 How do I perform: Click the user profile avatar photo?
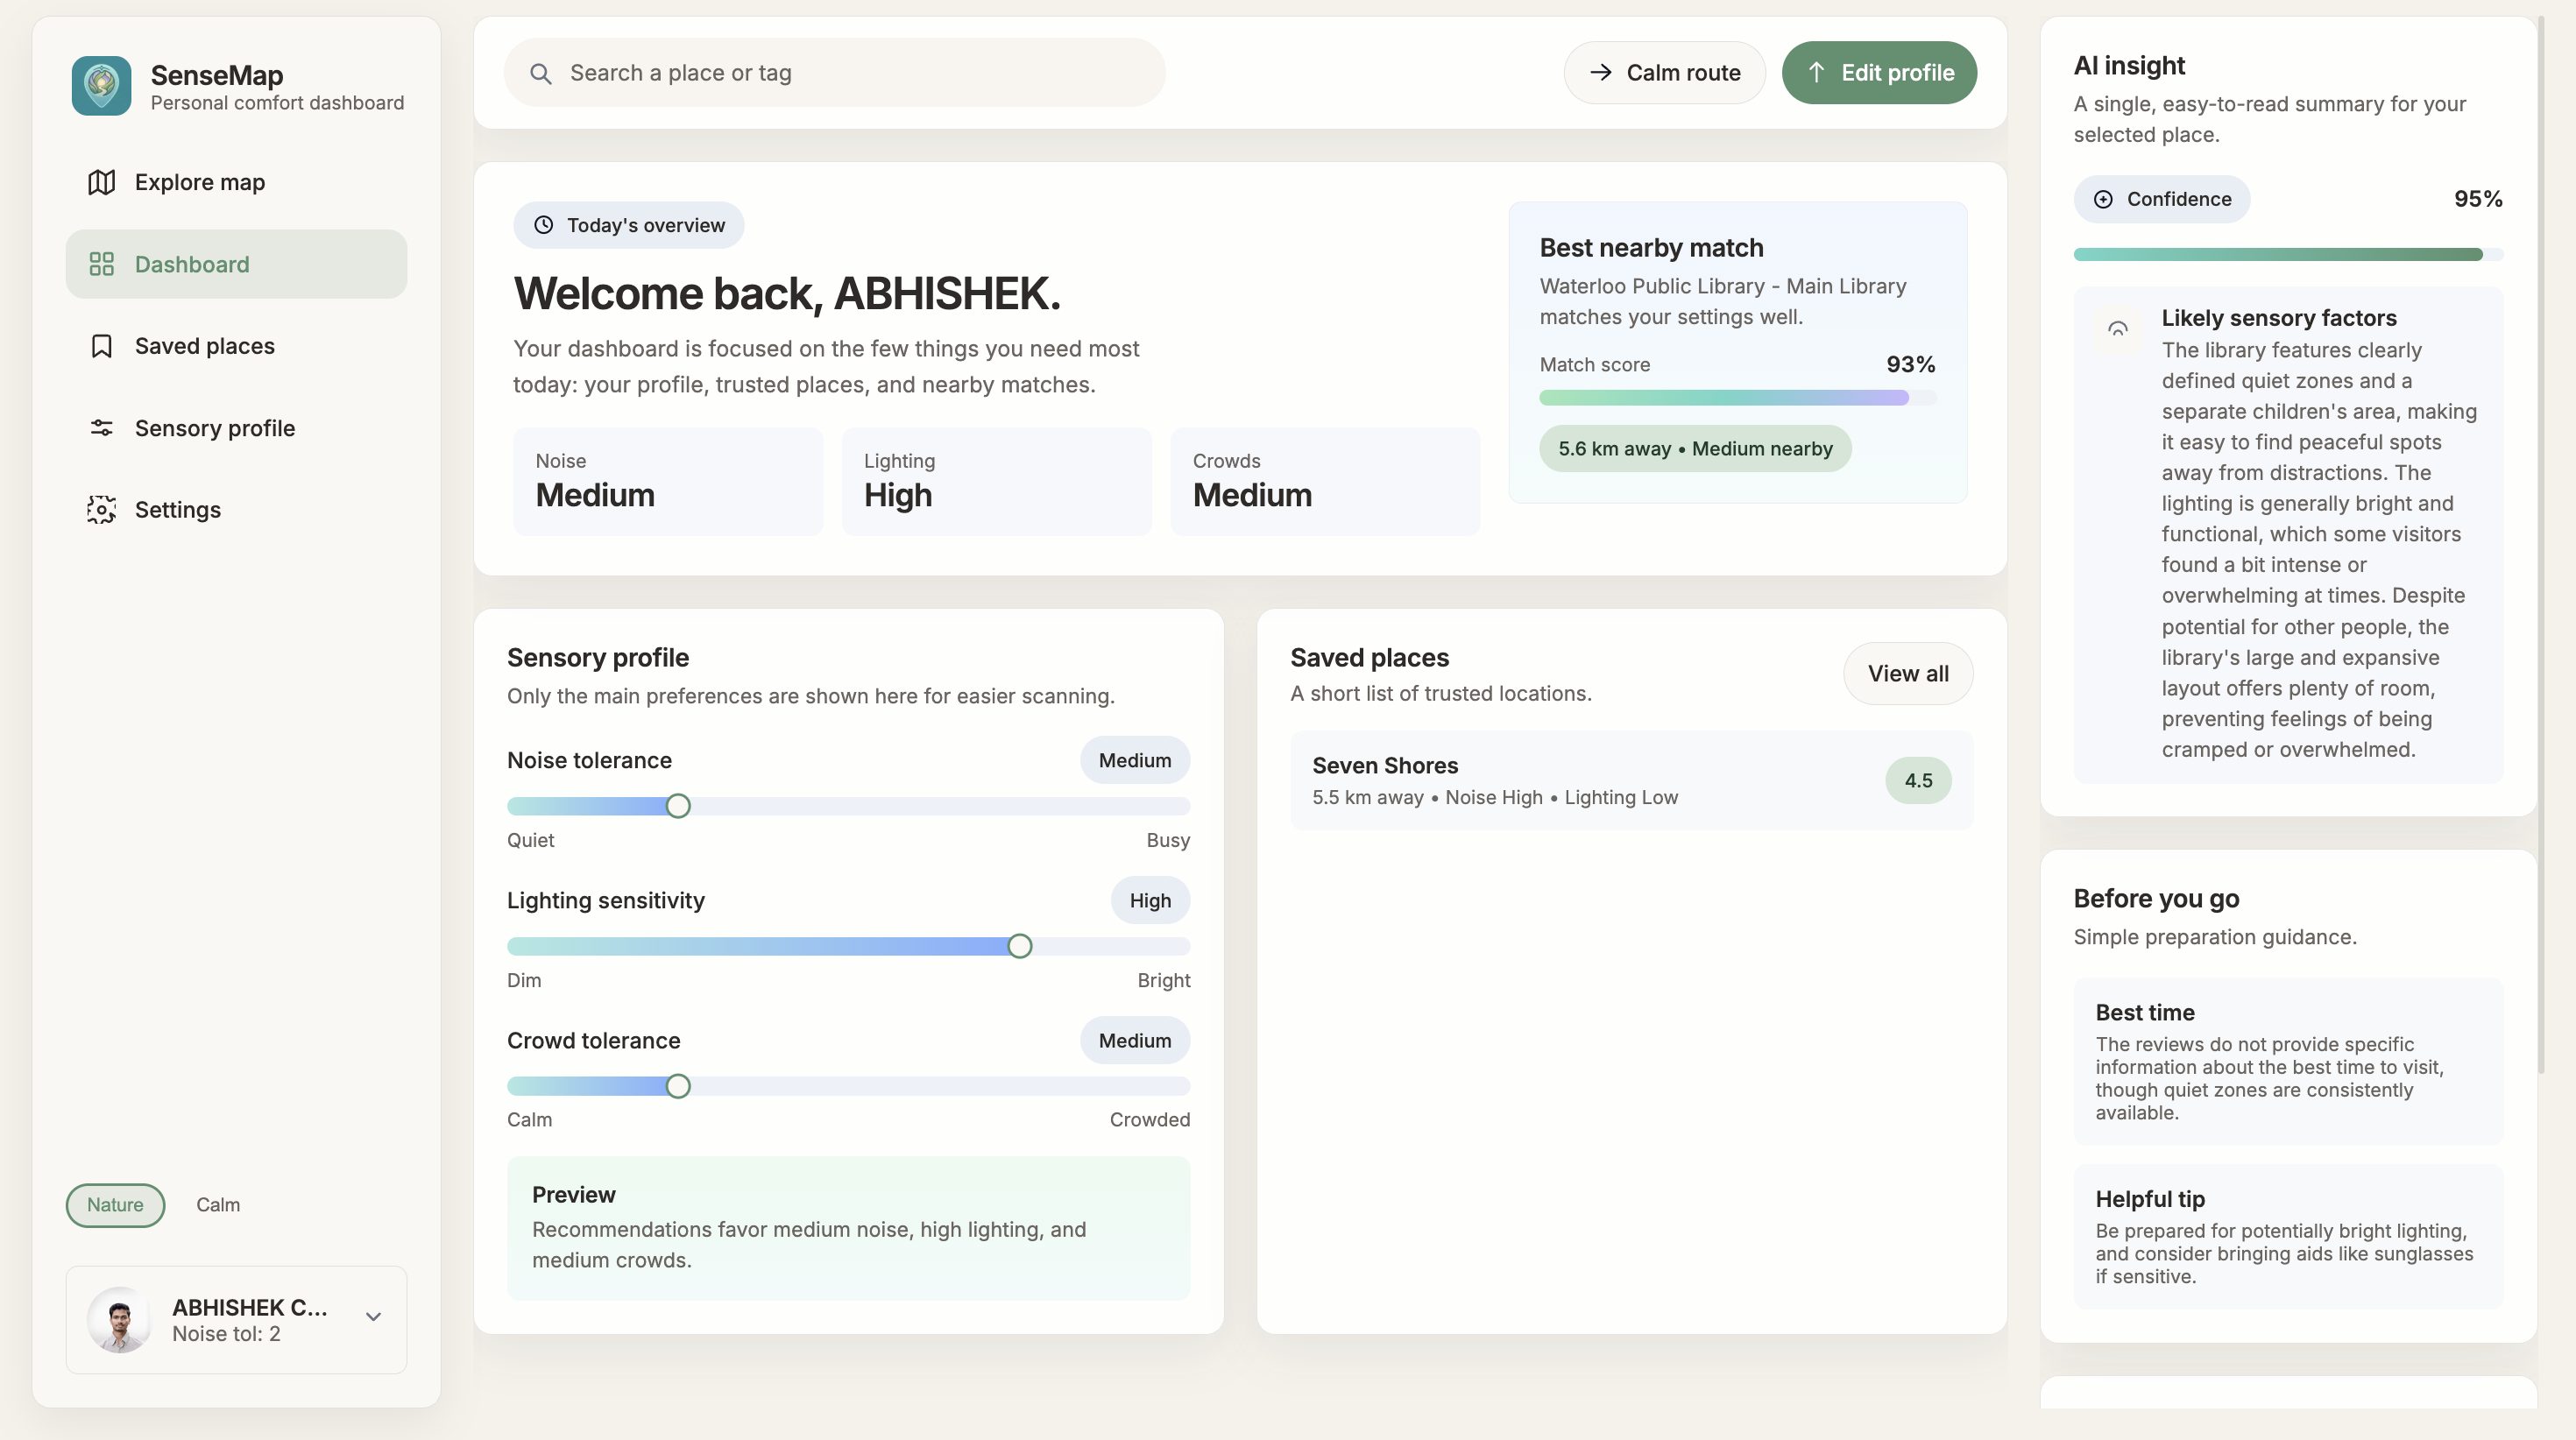[119, 1319]
